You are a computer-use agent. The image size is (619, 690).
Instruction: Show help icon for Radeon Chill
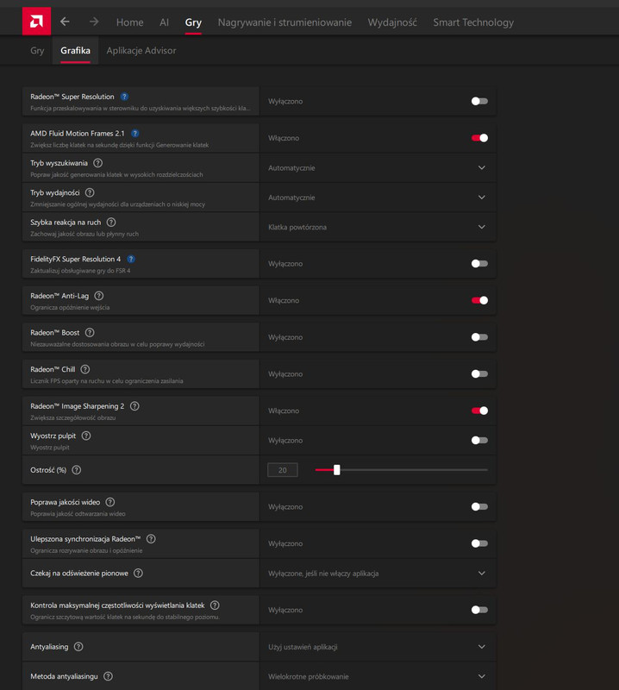pos(85,369)
